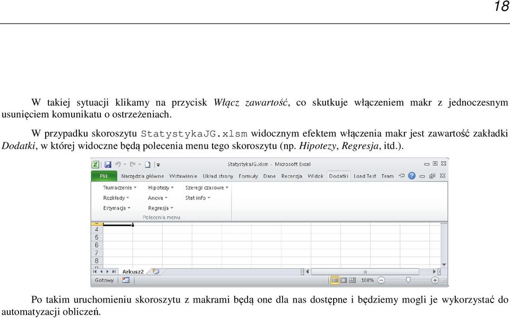Click the macro recording icon in status bar

(x=125, y=280)
